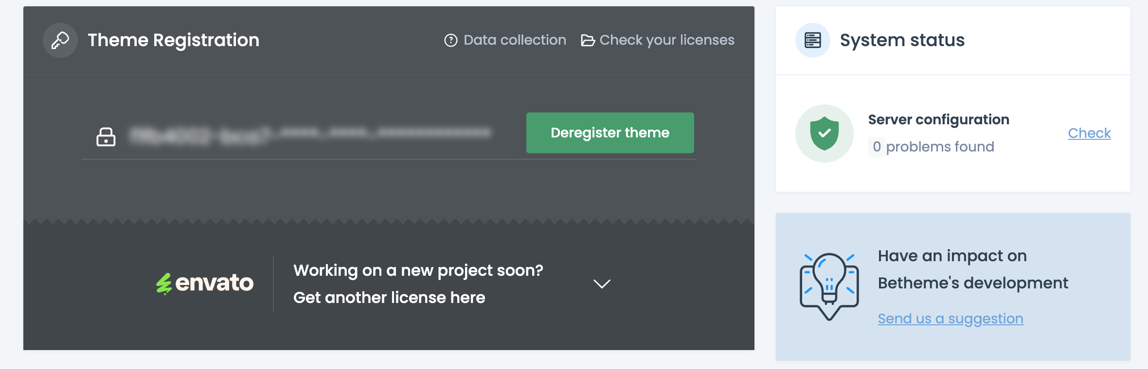Click the Envato logo
This screenshot has height=369, width=1148.
(205, 283)
